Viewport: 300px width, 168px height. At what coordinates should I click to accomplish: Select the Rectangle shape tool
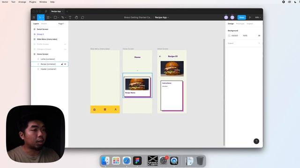click(55, 17)
